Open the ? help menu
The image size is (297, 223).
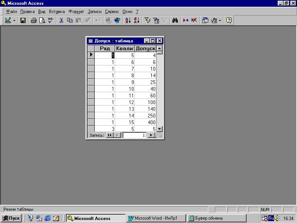pos(137,12)
